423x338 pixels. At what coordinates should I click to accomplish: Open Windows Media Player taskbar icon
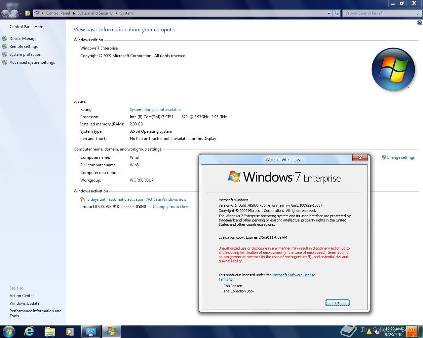tap(70, 331)
